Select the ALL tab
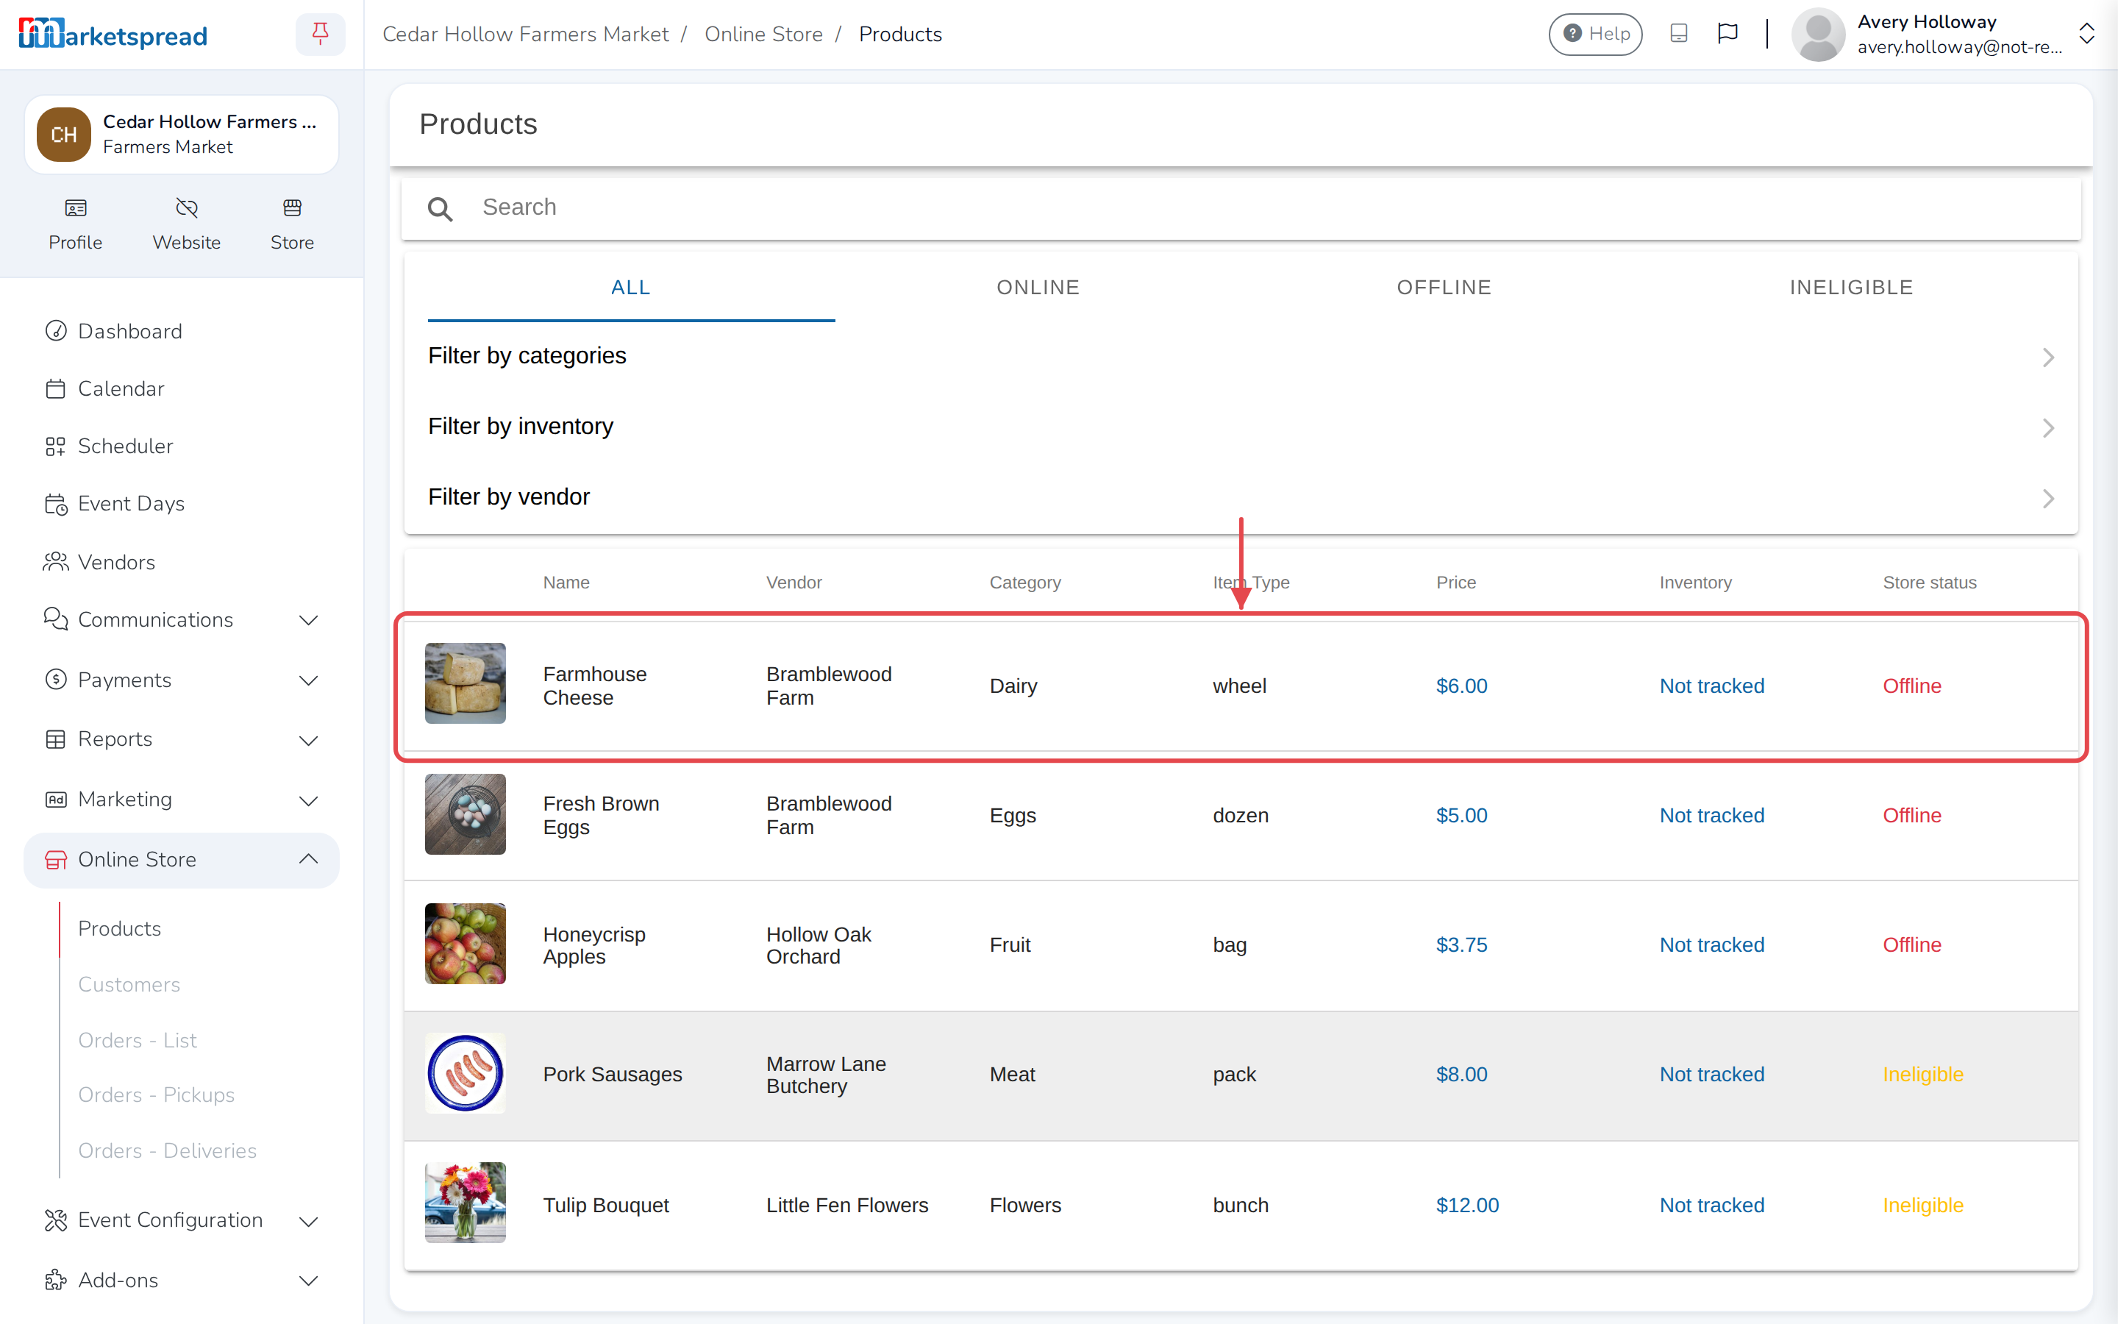The height and width of the screenshot is (1324, 2118). [631, 287]
